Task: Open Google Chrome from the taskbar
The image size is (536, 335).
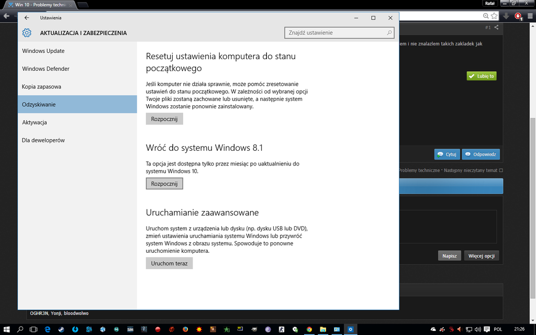Action: 309,330
